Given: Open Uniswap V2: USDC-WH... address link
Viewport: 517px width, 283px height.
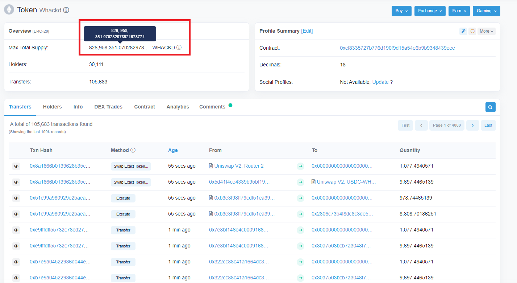Looking at the screenshot, I should (346, 182).
